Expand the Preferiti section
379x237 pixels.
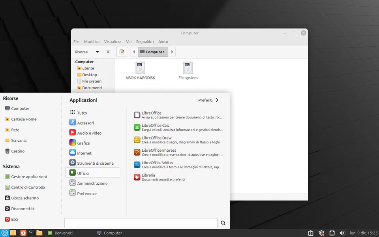[x=208, y=100]
